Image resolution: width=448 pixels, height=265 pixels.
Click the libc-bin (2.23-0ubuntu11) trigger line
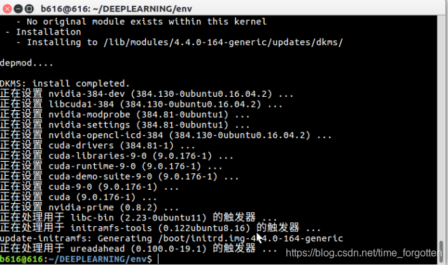tap(139, 218)
